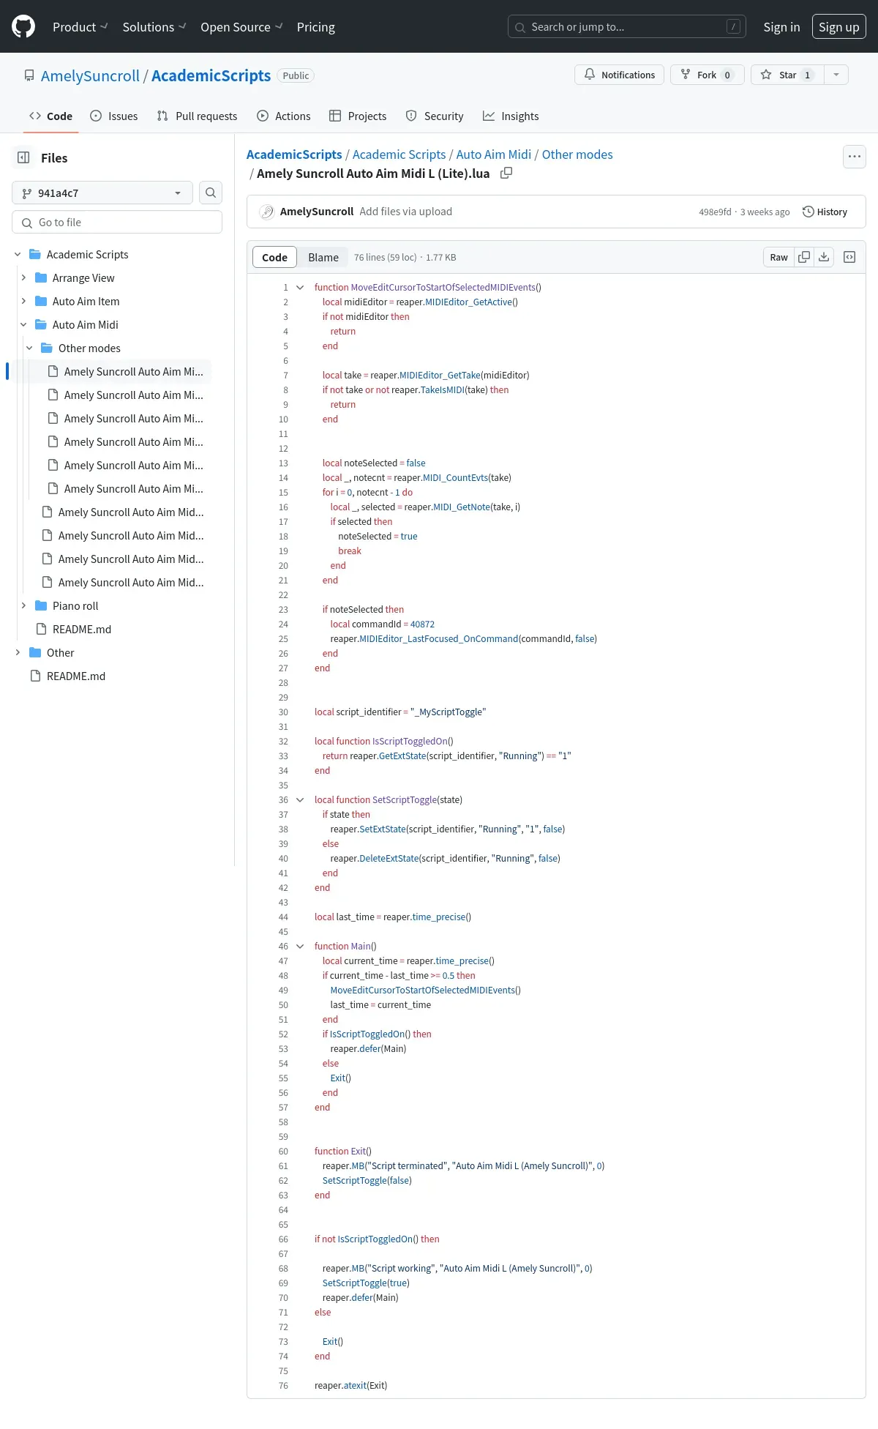
Task: Switch to the Blame view
Action: pyautogui.click(x=323, y=257)
